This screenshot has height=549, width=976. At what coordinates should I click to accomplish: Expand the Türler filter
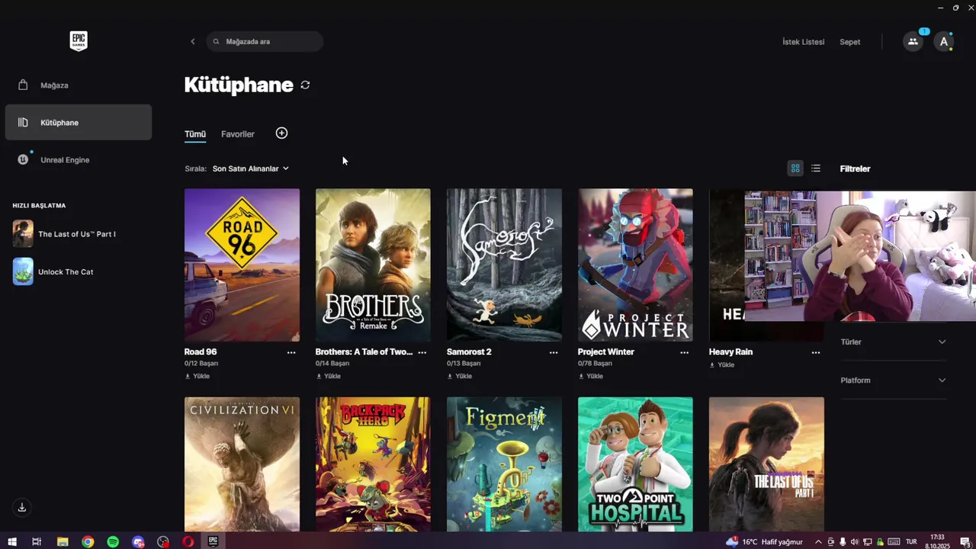tap(893, 342)
